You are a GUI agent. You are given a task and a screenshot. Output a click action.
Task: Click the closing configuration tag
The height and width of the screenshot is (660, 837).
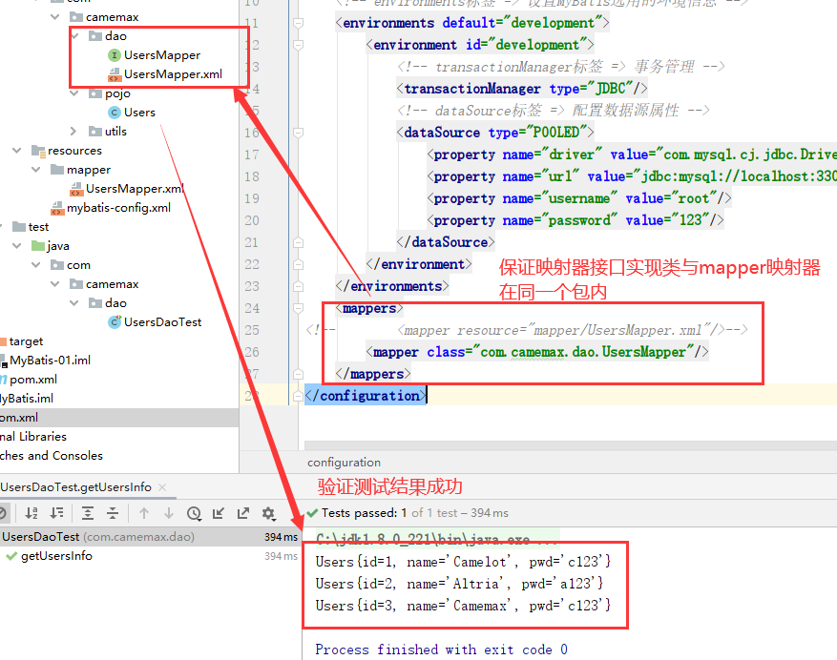[366, 396]
